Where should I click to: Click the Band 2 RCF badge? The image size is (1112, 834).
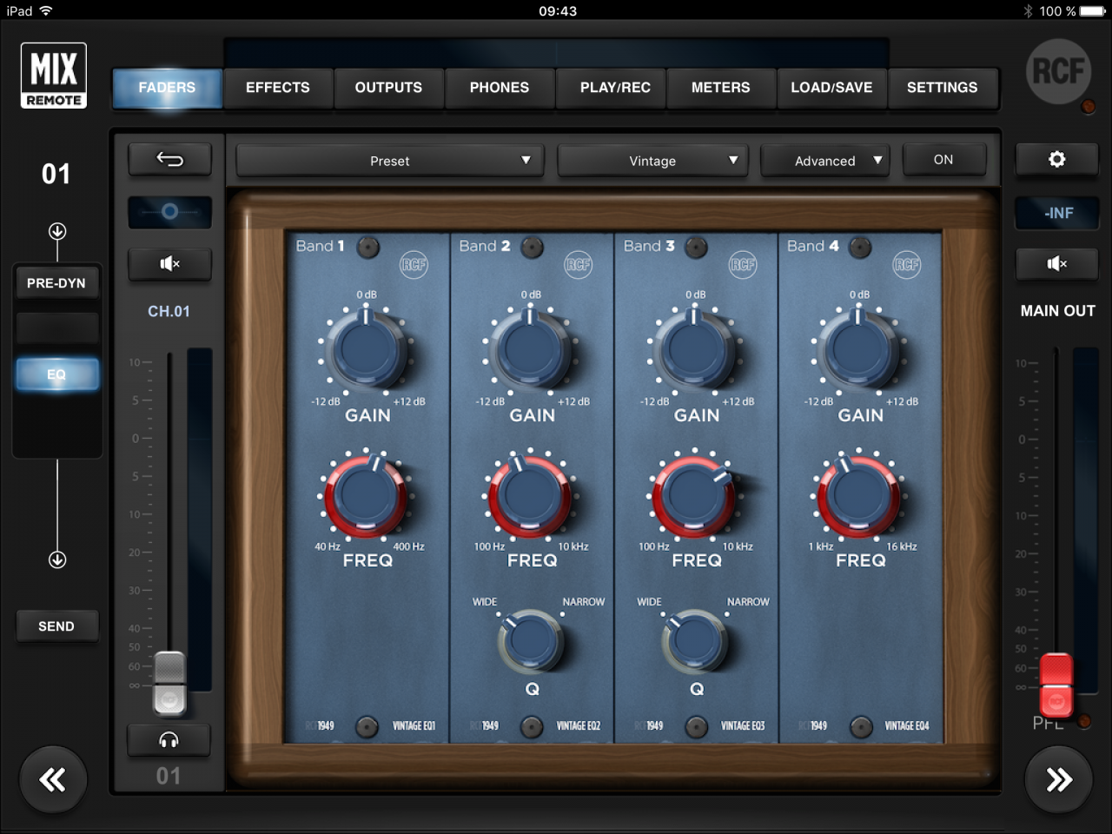point(578,264)
